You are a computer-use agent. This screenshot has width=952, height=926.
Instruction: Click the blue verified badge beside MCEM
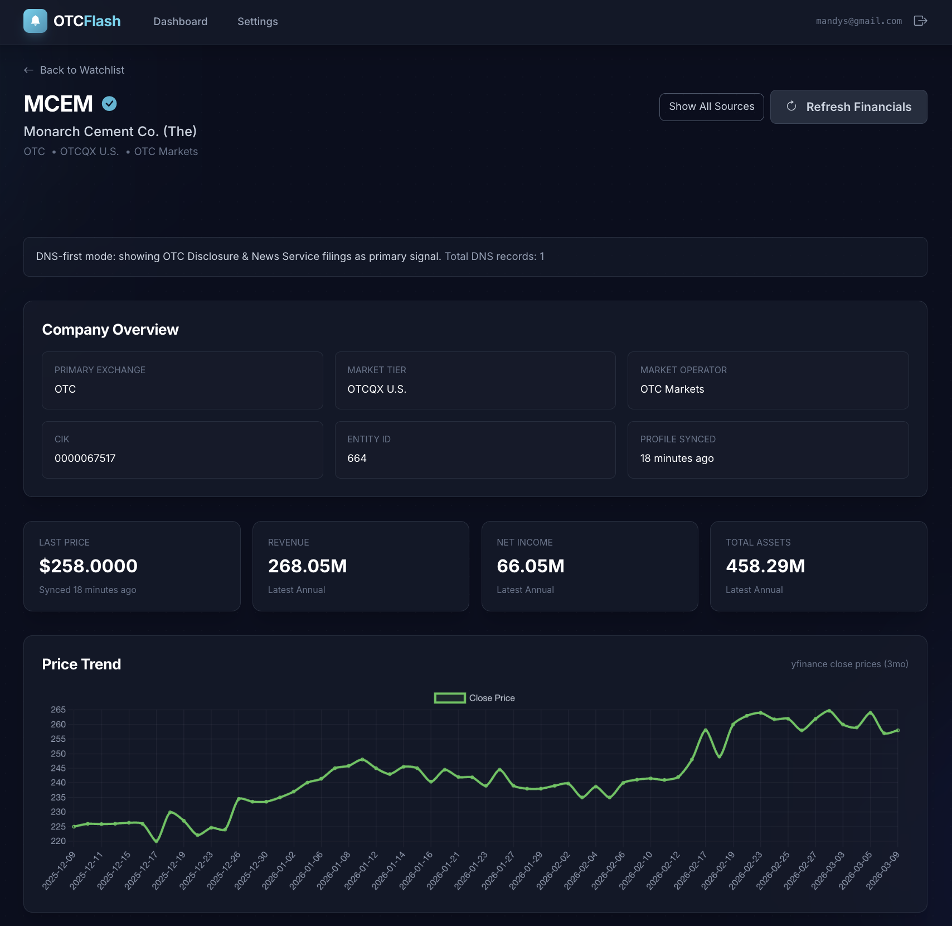pyautogui.click(x=109, y=103)
